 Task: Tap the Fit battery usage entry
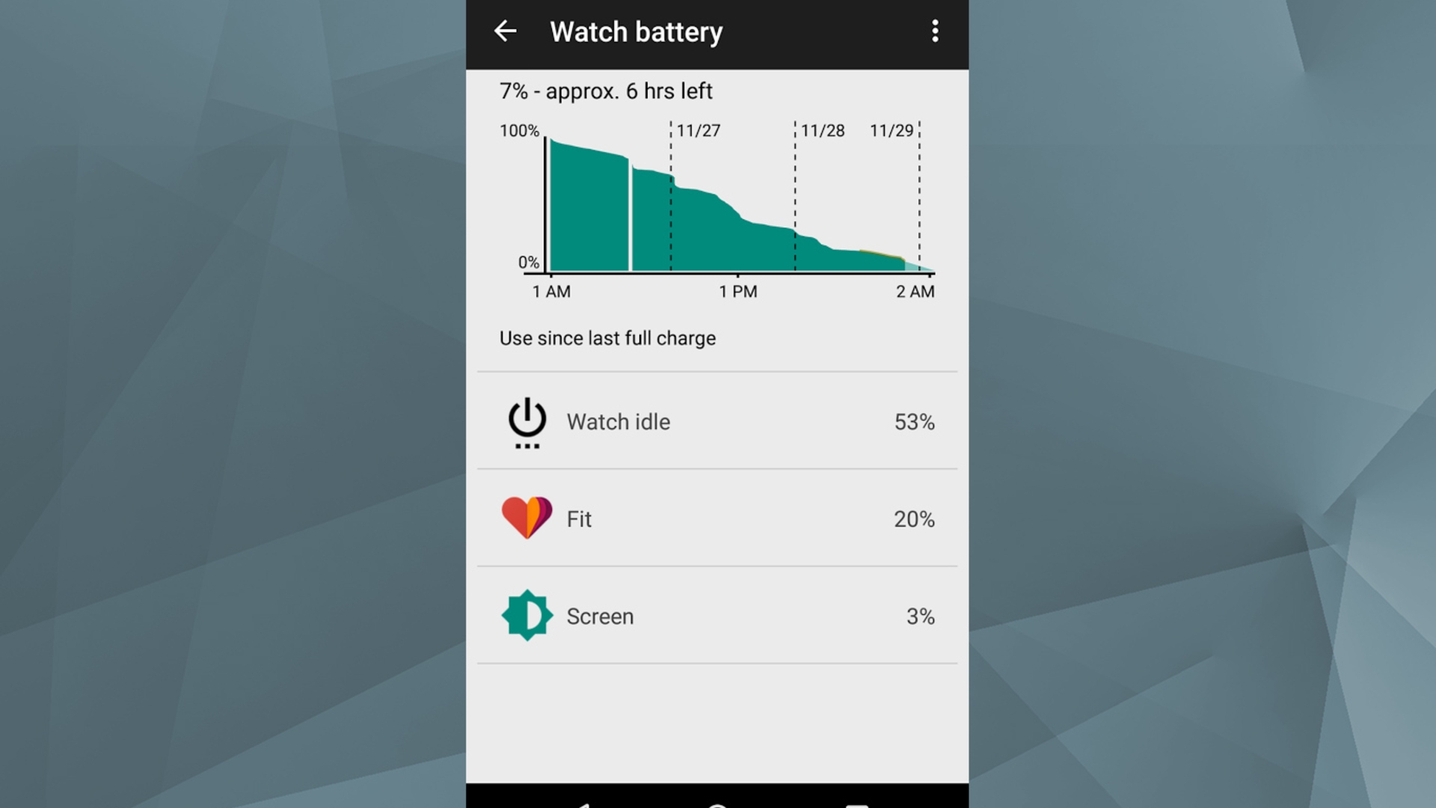coord(718,519)
